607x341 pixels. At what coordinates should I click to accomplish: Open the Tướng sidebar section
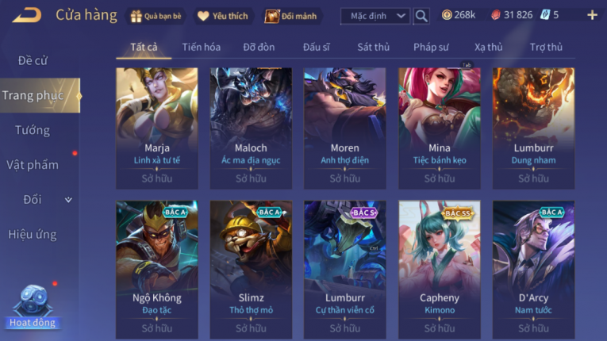pyautogui.click(x=33, y=130)
